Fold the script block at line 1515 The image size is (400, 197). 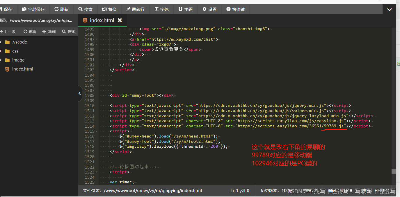97,131
